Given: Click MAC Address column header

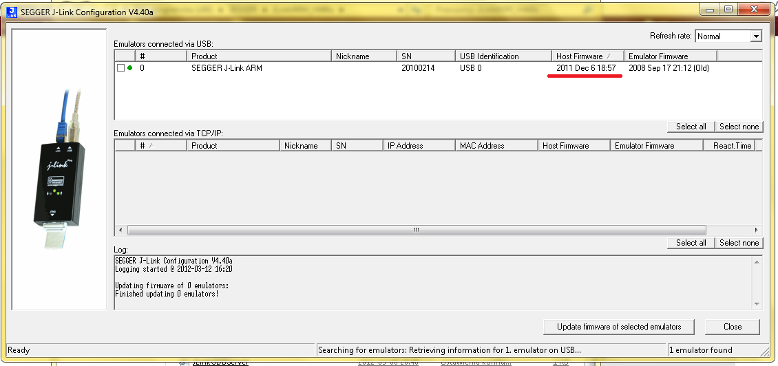Looking at the screenshot, I should tap(496, 145).
